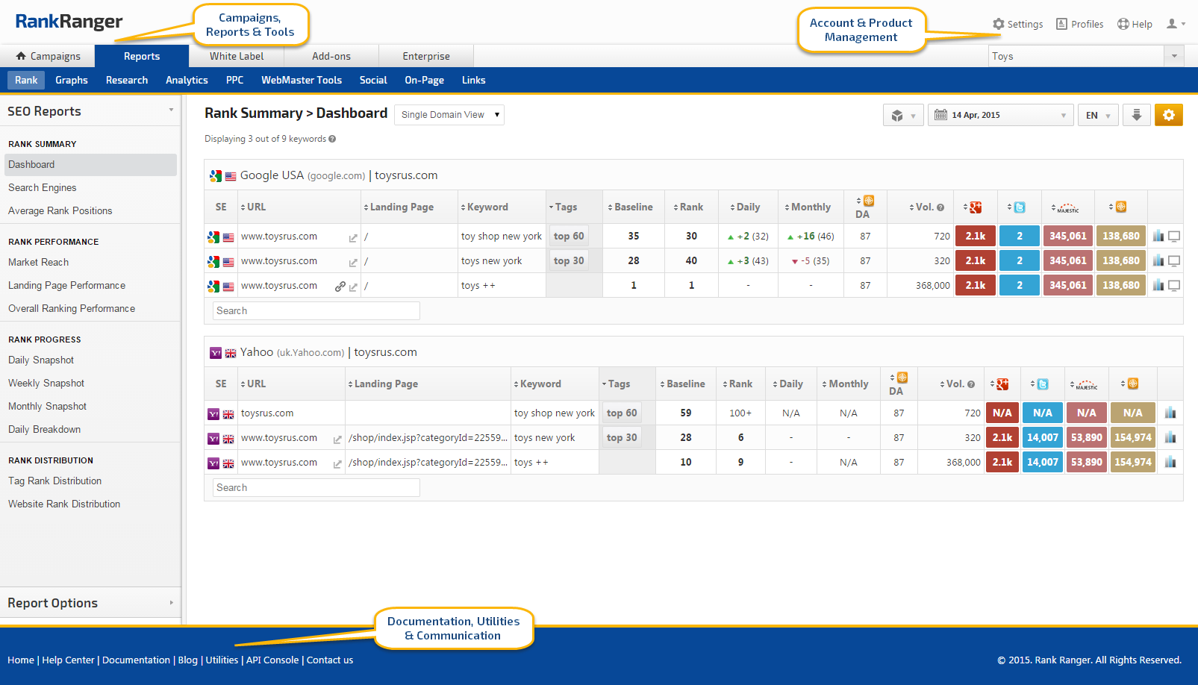Sort Google table by Majestic column icon

[x=1068, y=208]
